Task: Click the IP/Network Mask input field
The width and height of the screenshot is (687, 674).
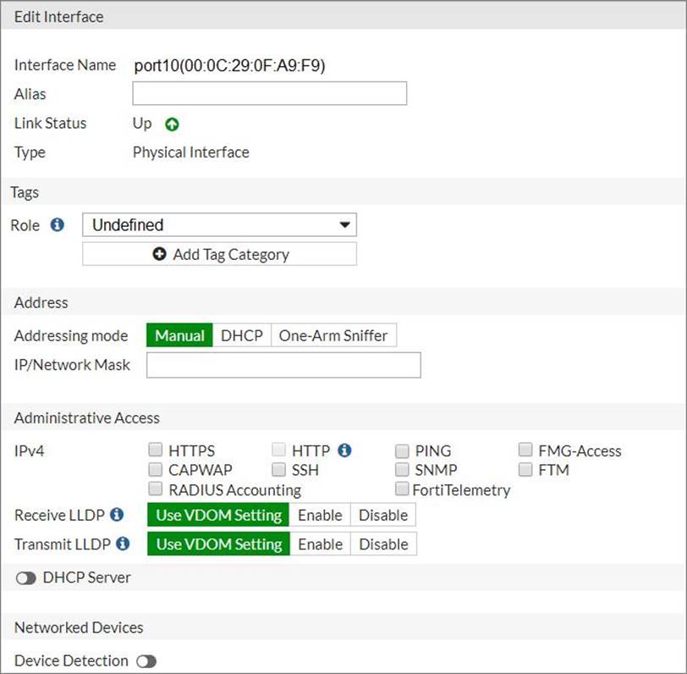Action: pos(283,365)
